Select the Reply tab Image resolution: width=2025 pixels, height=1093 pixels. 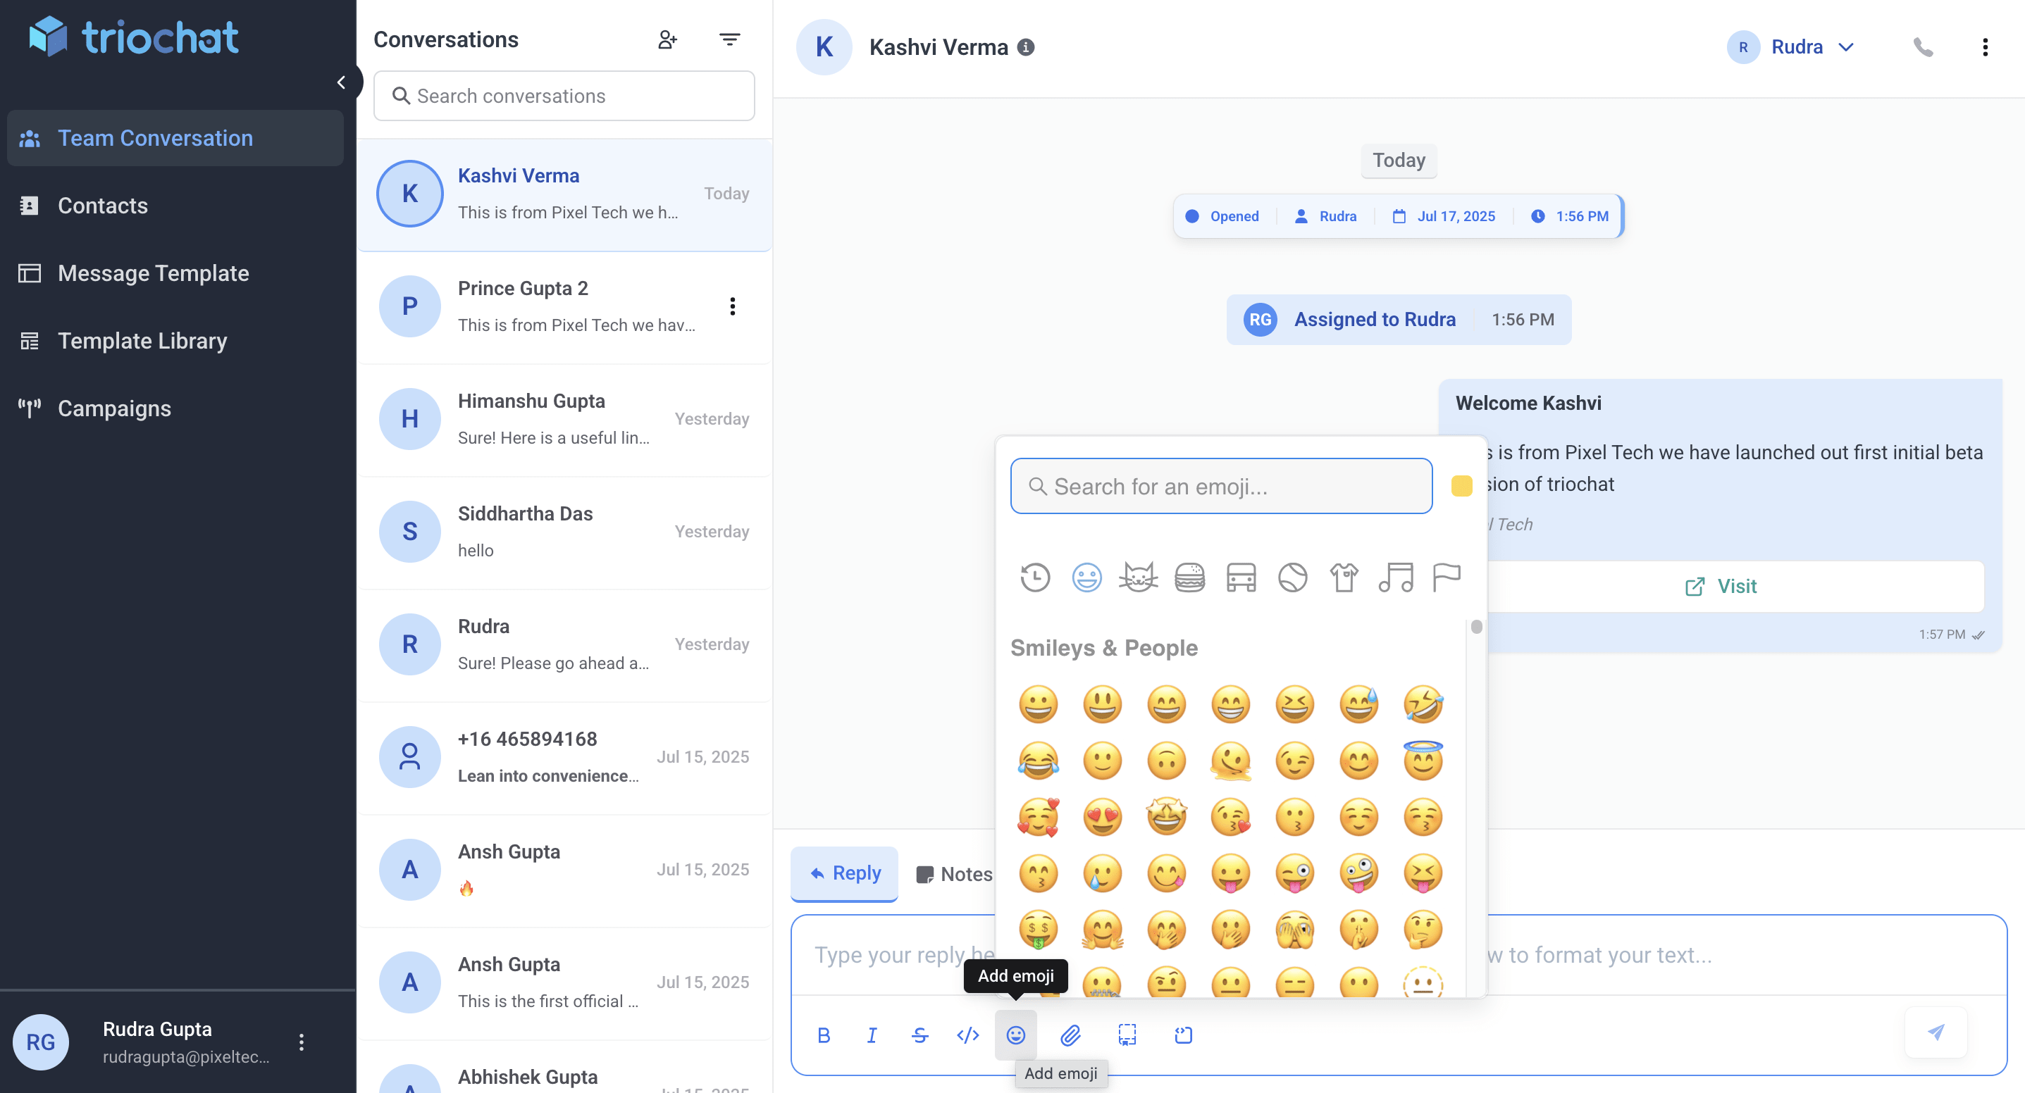[843, 873]
